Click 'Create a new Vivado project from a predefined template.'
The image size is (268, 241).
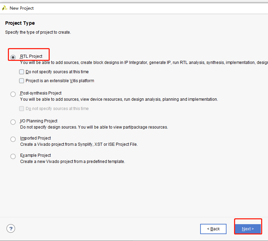[x=73, y=162]
